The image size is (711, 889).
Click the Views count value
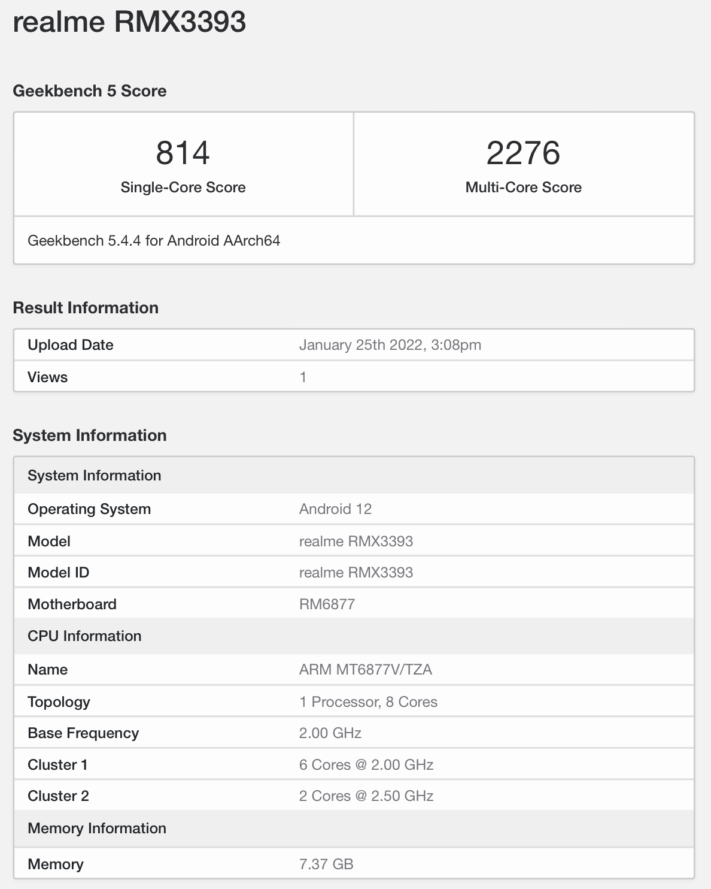[303, 377]
